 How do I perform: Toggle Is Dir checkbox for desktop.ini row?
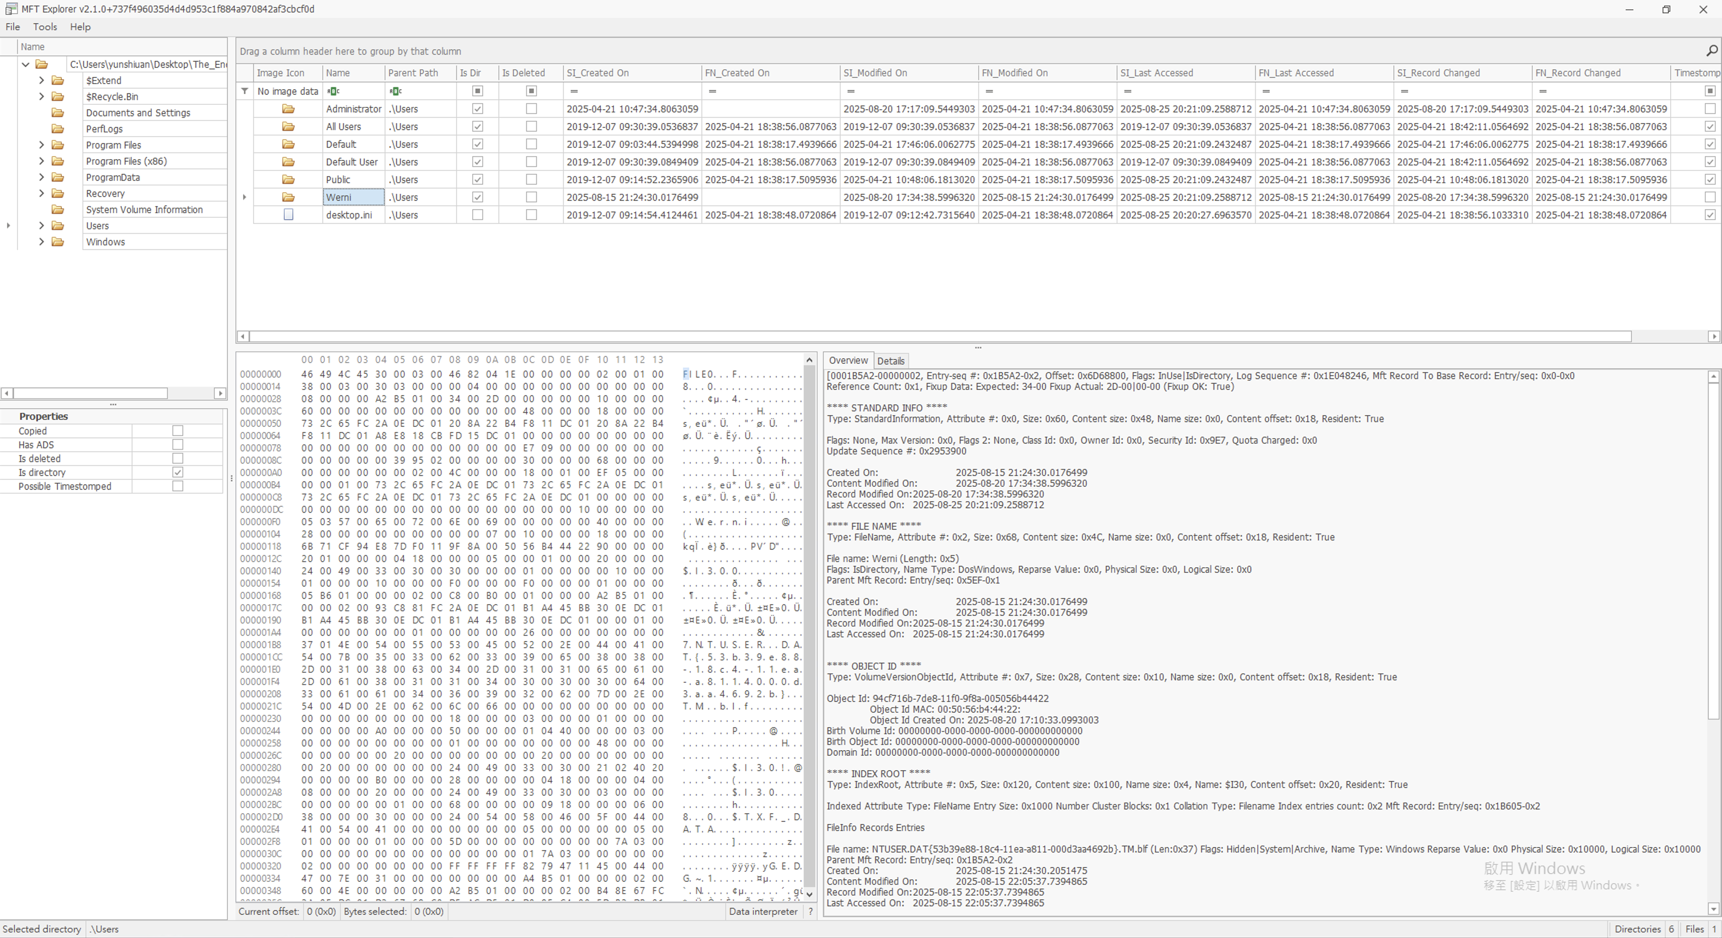click(x=477, y=215)
